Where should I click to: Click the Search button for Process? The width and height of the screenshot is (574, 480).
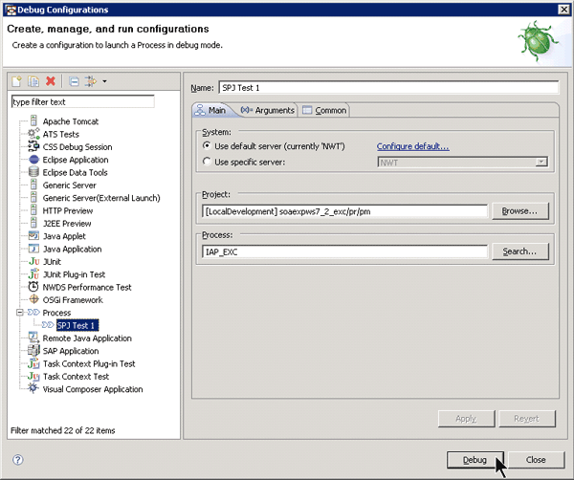pyautogui.click(x=519, y=251)
